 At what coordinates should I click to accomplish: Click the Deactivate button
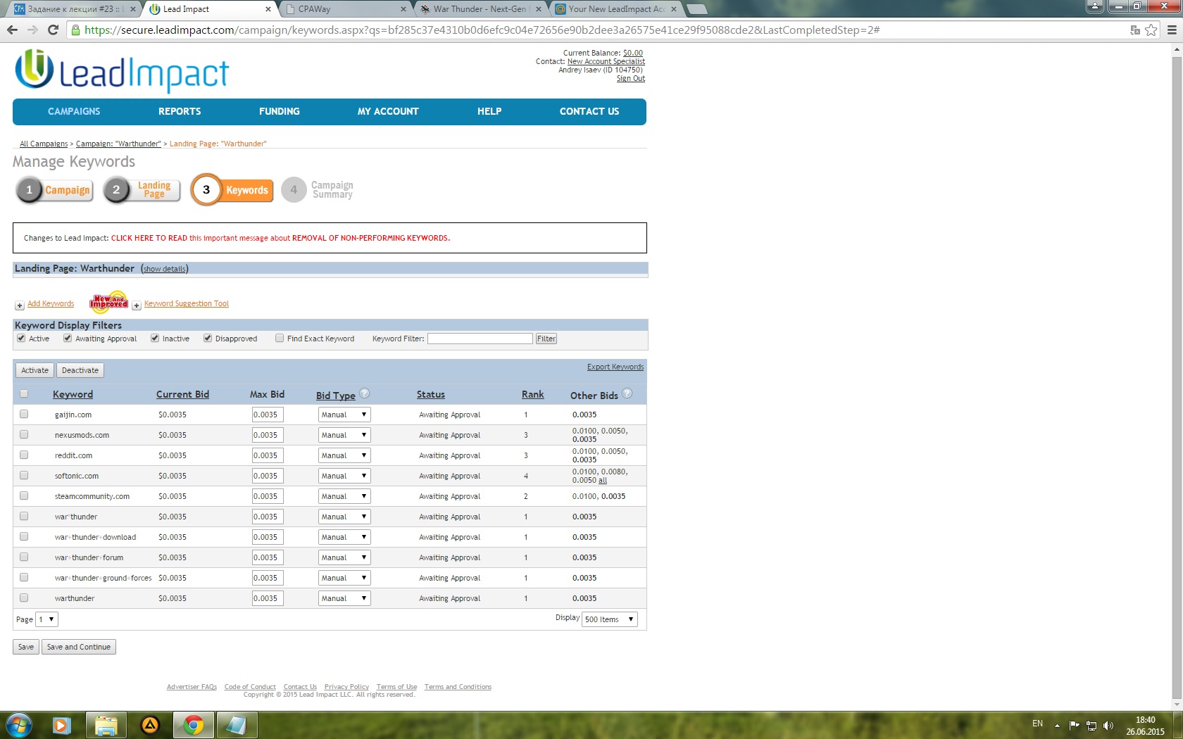pos(80,370)
